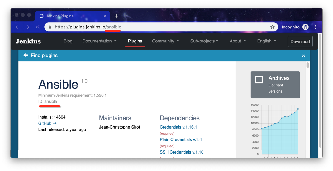Viewport: 333px width, 171px height.
Task: Click the back arrow beside Find plugins
Action: pyautogui.click(x=26, y=56)
